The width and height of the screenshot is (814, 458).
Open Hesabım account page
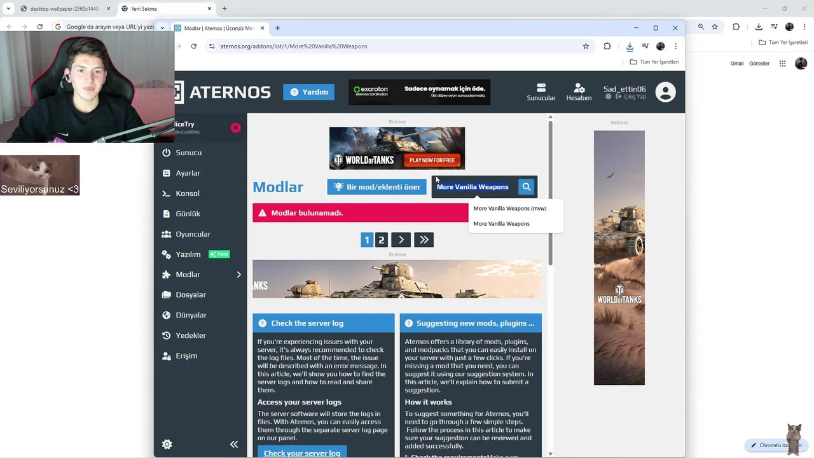[579, 92]
